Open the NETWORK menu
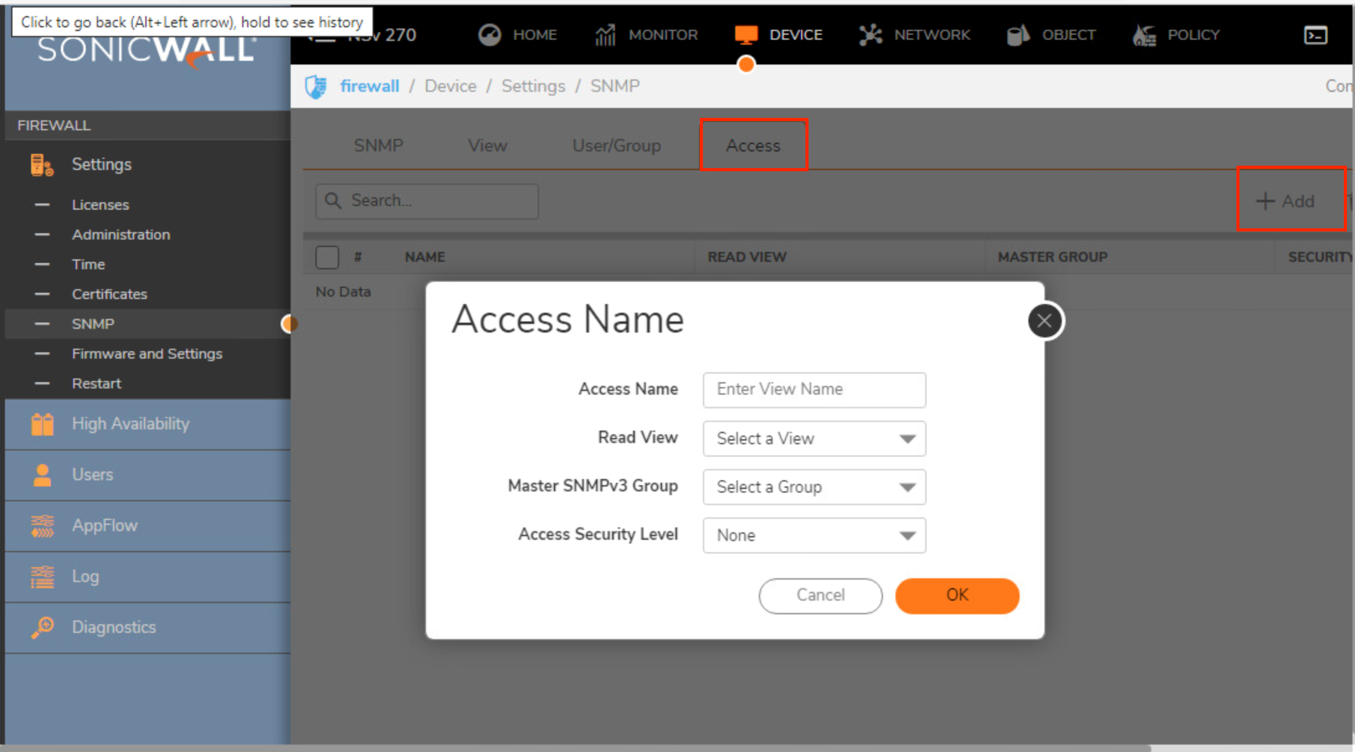The height and width of the screenshot is (752, 1355). click(931, 35)
